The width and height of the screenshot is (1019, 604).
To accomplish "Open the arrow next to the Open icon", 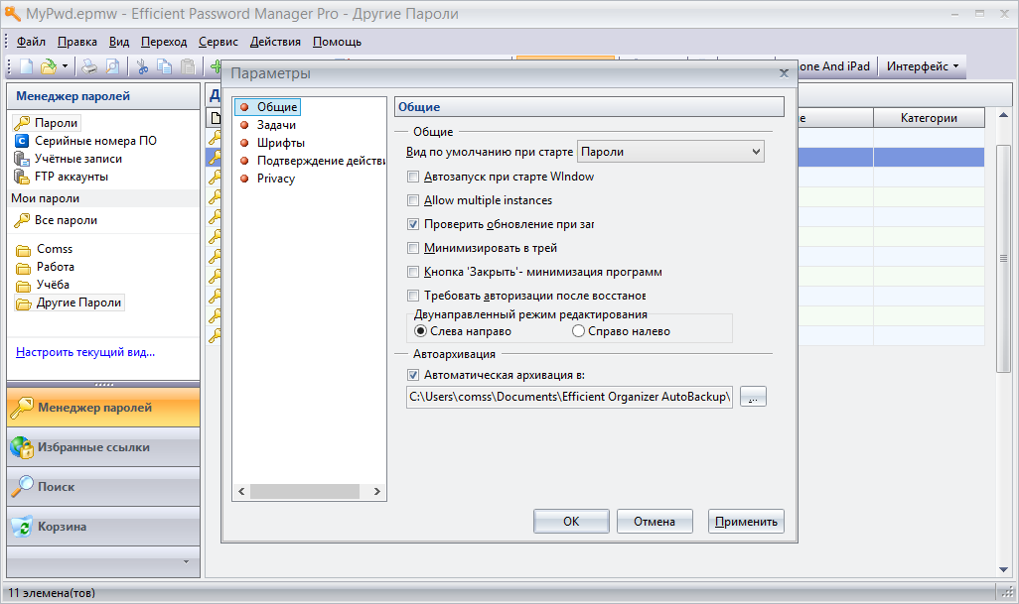I will coord(65,66).
